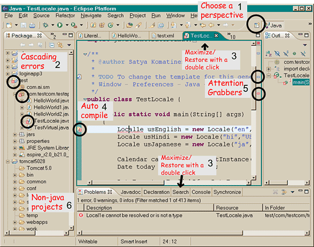Click the Open Type toolbar icon

[x=130, y=25]
